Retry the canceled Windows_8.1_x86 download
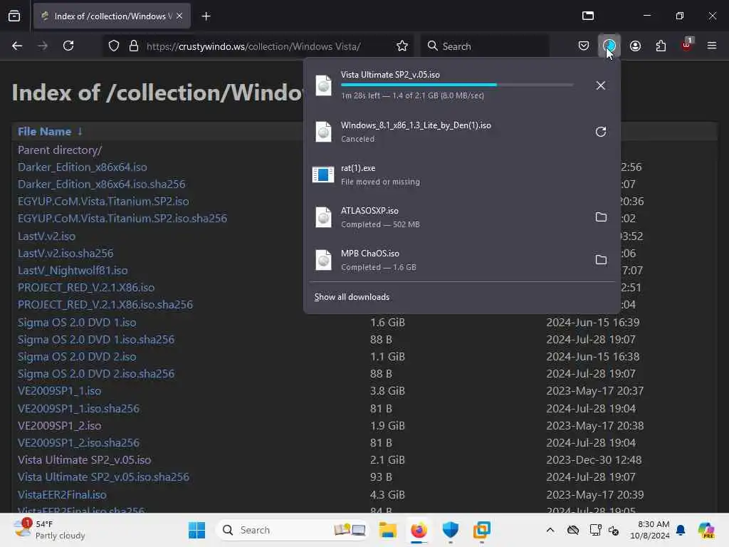This screenshot has width=729, height=547. point(601,132)
